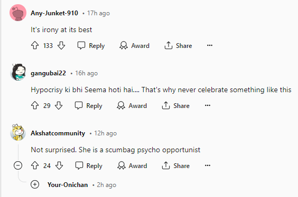Downvote the comment with 29 votes
This screenshot has width=298, height=197.
pyautogui.click(x=59, y=105)
